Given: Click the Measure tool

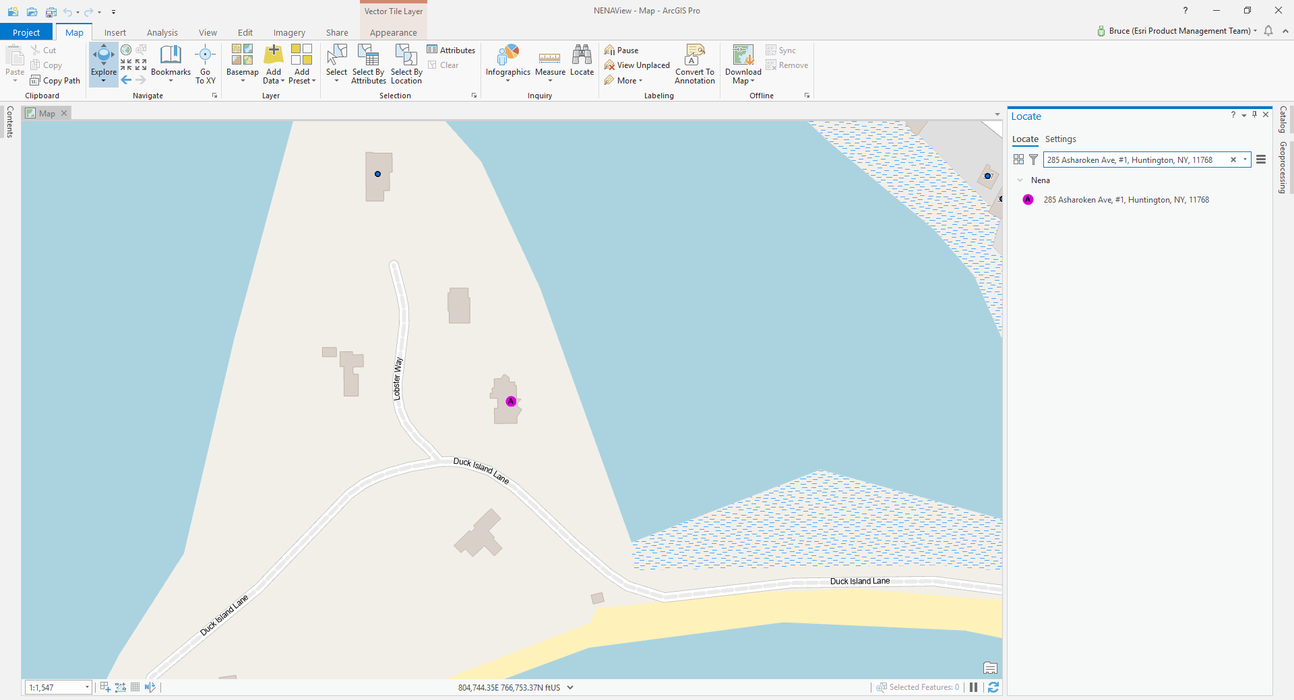Looking at the screenshot, I should (x=550, y=64).
